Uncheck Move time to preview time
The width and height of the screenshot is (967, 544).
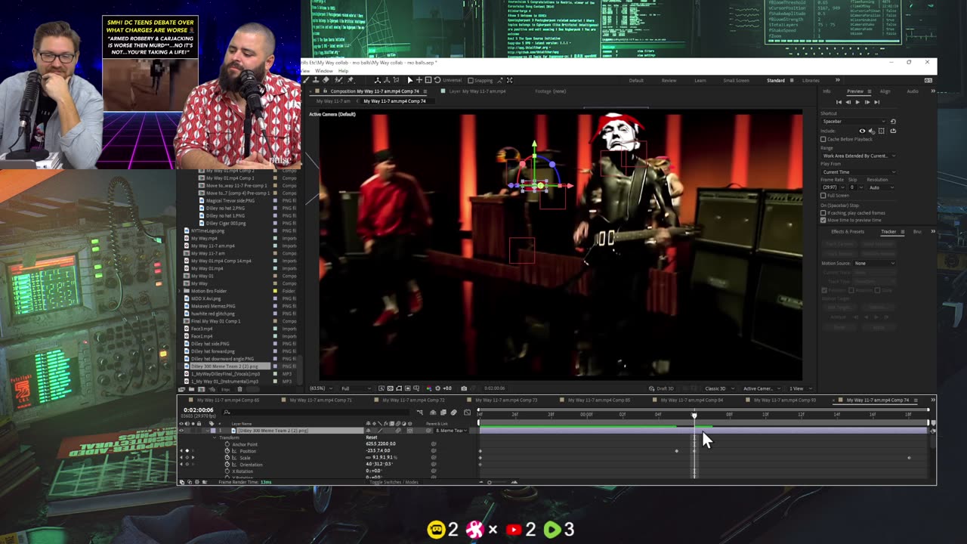pyautogui.click(x=823, y=220)
